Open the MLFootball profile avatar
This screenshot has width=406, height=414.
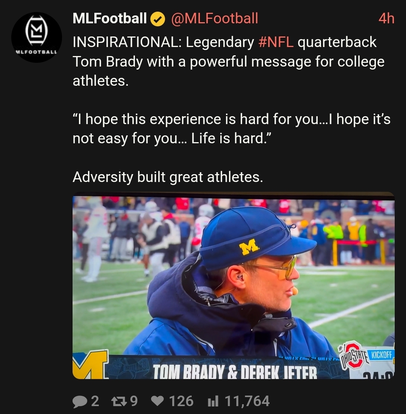36,37
